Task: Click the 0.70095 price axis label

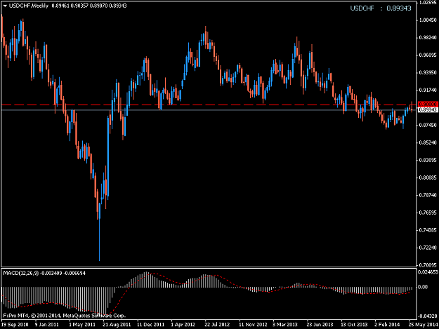Action: [428, 264]
